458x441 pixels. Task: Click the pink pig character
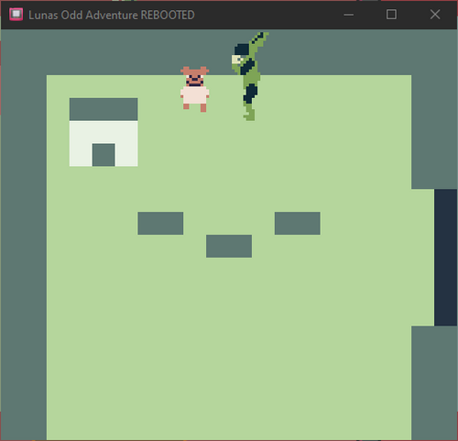(195, 89)
